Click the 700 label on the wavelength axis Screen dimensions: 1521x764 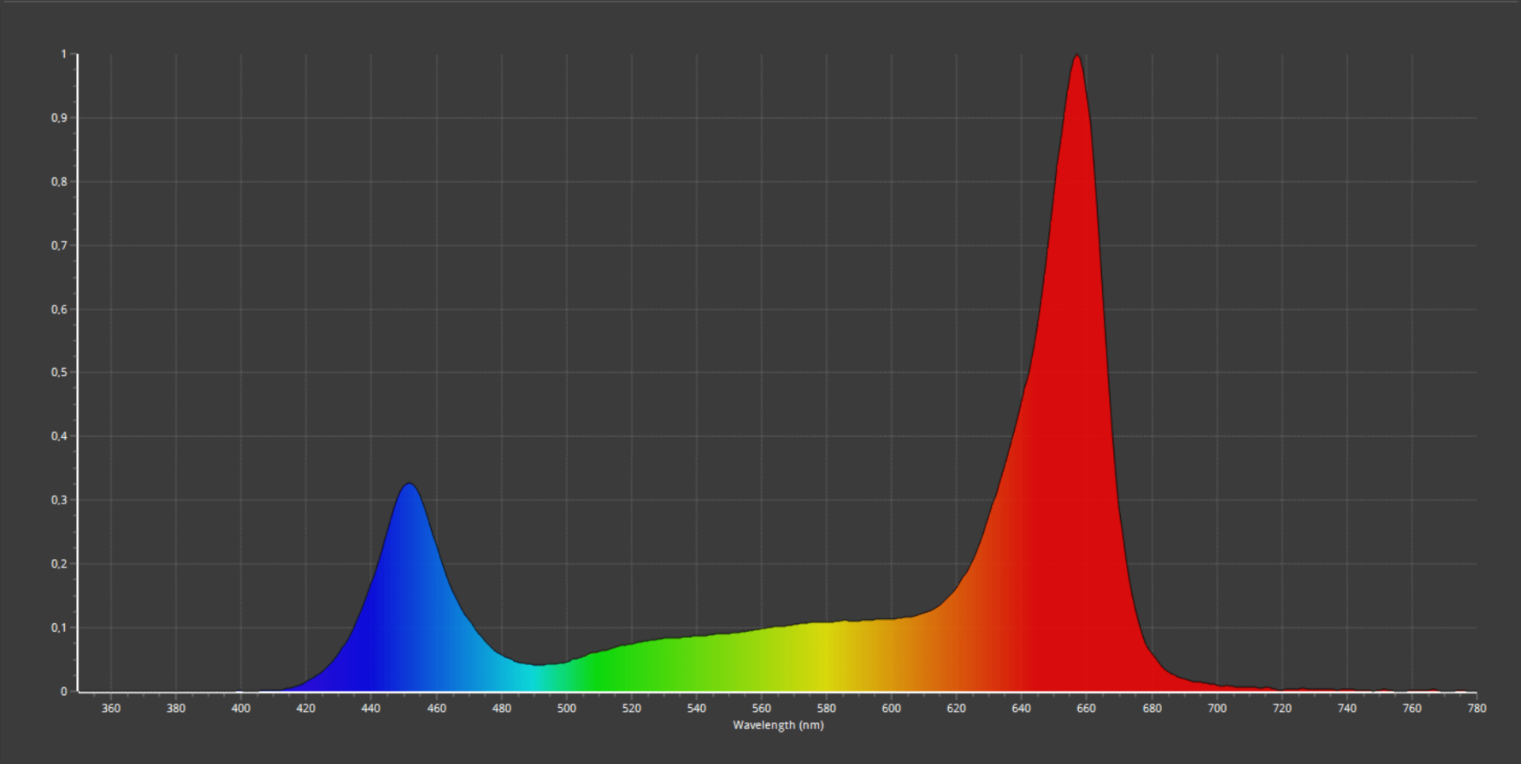click(1216, 709)
